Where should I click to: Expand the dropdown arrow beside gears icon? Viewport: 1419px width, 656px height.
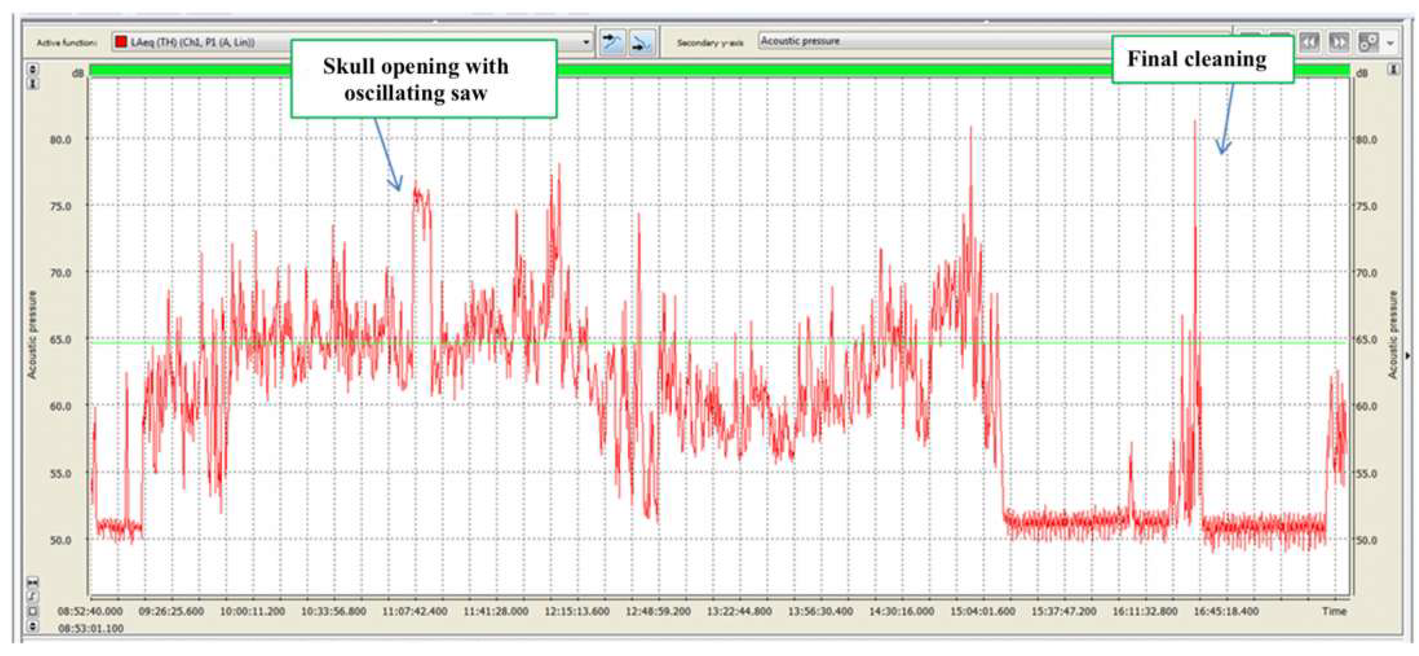[x=1391, y=43]
